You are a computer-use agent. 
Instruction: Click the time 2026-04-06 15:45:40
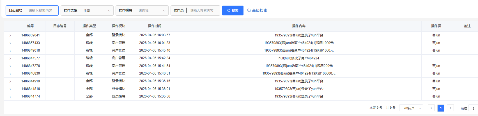click(155, 50)
